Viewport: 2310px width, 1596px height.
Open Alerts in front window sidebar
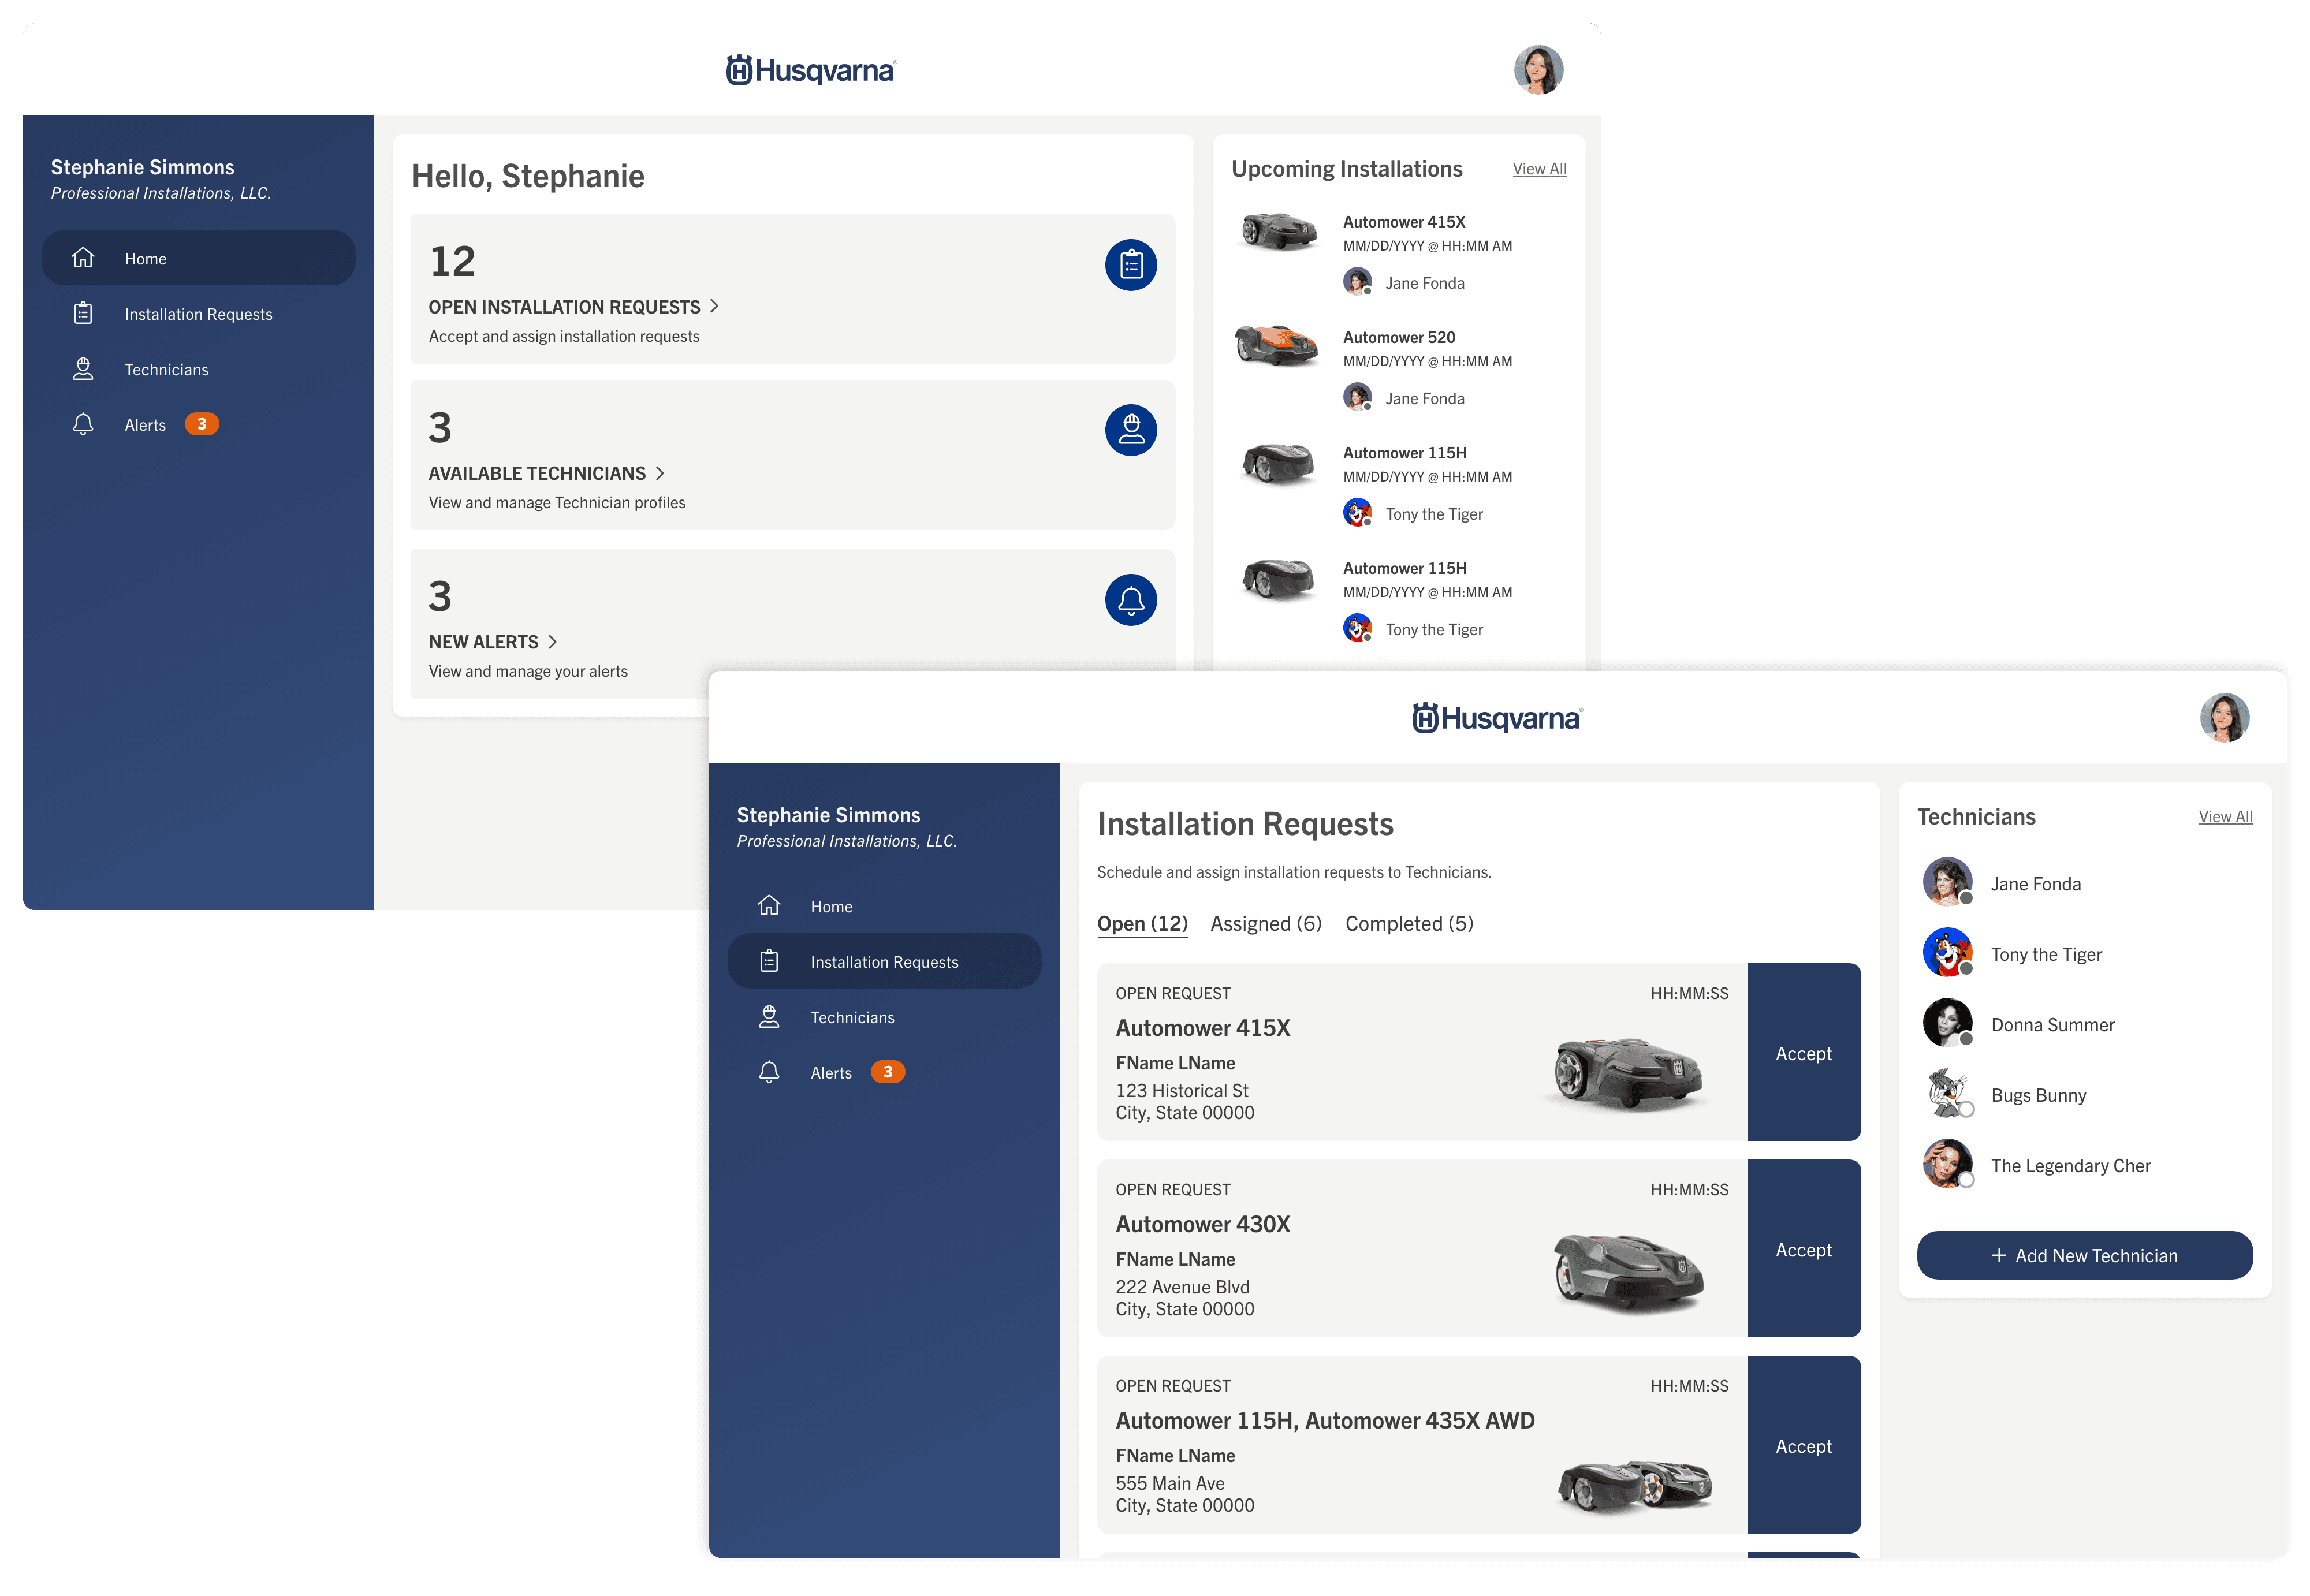point(884,1072)
